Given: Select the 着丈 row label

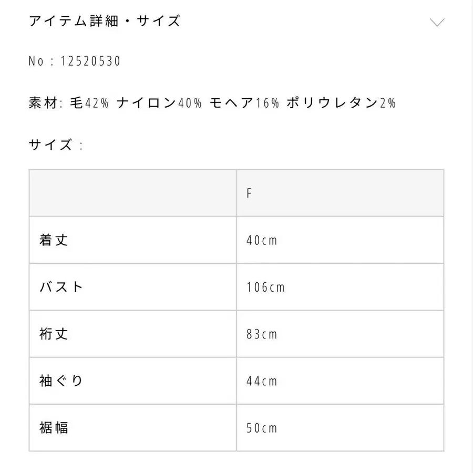Looking at the screenshot, I should point(54,240).
